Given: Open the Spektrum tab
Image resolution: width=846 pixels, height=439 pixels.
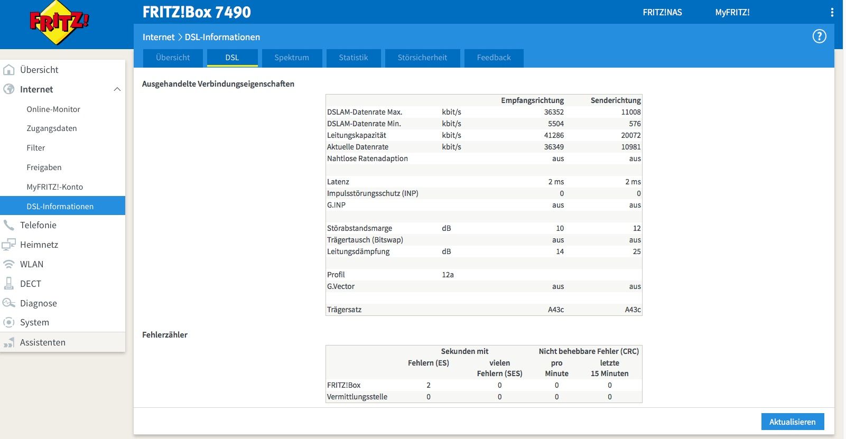Looking at the screenshot, I should pos(292,58).
